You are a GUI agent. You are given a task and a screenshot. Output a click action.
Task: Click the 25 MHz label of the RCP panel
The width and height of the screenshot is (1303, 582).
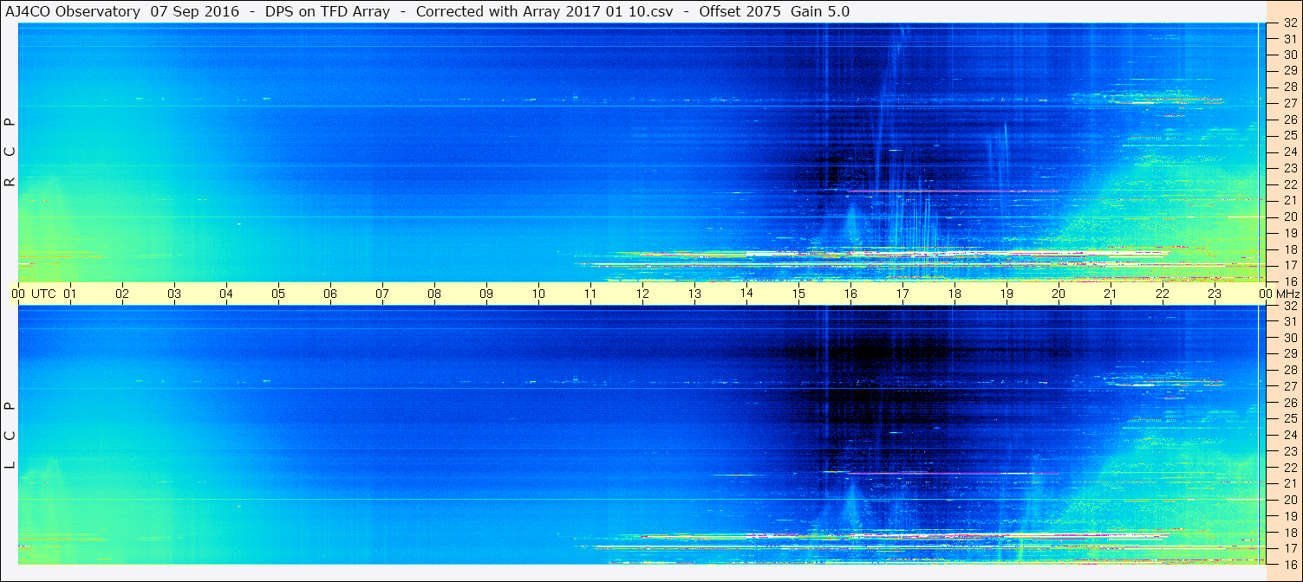pos(1290,135)
